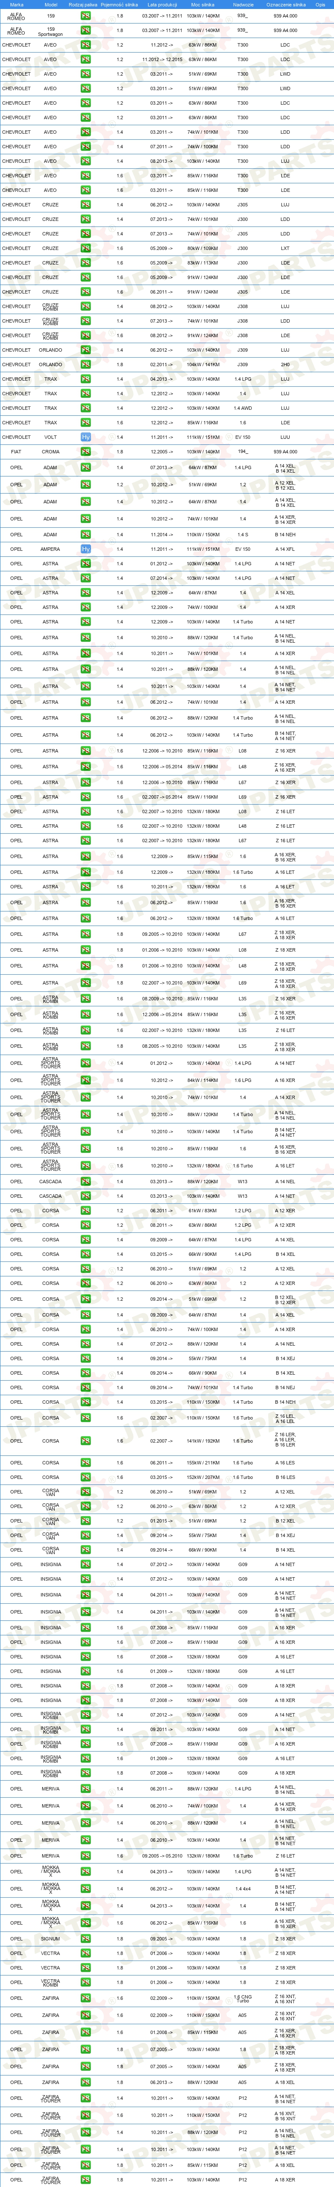Click the body value 1.6 CNG Turbo
334x2187 pixels.
243,1999
